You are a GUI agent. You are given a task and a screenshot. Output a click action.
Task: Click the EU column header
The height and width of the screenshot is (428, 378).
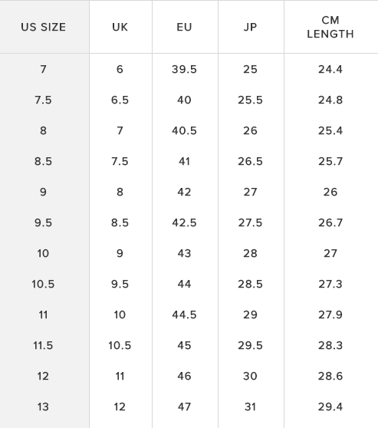[x=184, y=27]
